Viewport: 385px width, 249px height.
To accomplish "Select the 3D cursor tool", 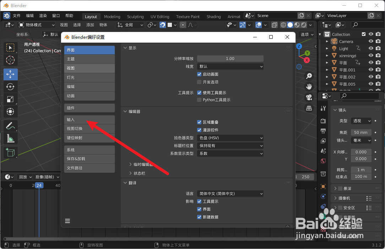I will (10, 60).
